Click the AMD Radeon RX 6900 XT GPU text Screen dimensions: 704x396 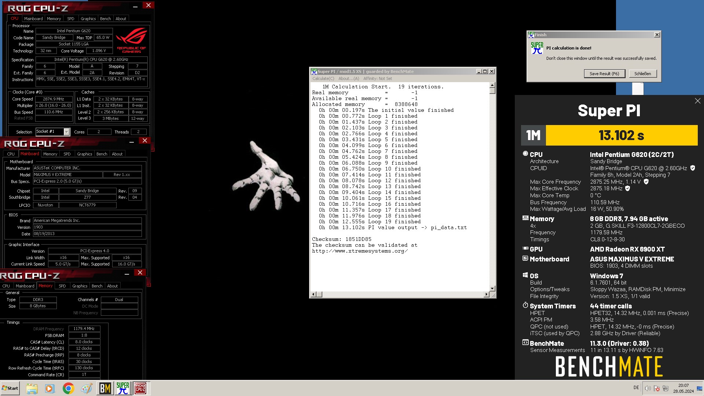(627, 249)
